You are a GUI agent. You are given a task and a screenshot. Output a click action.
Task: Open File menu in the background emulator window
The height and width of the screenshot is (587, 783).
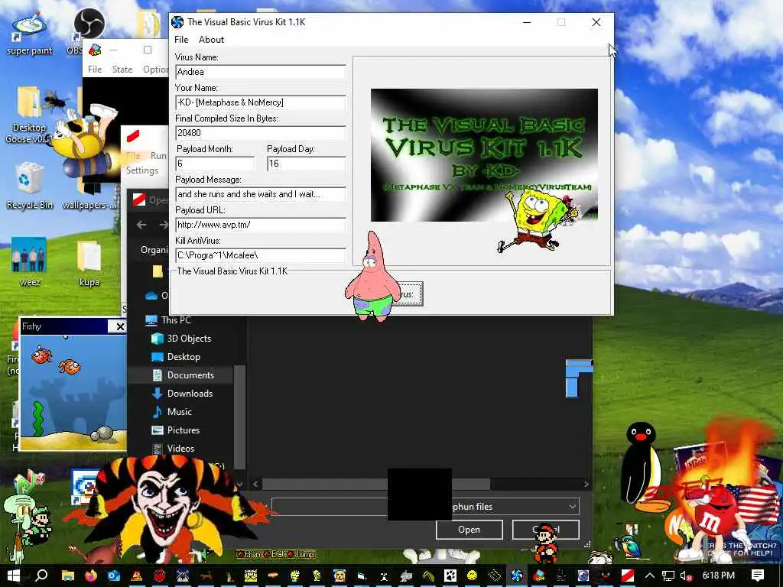click(x=95, y=70)
